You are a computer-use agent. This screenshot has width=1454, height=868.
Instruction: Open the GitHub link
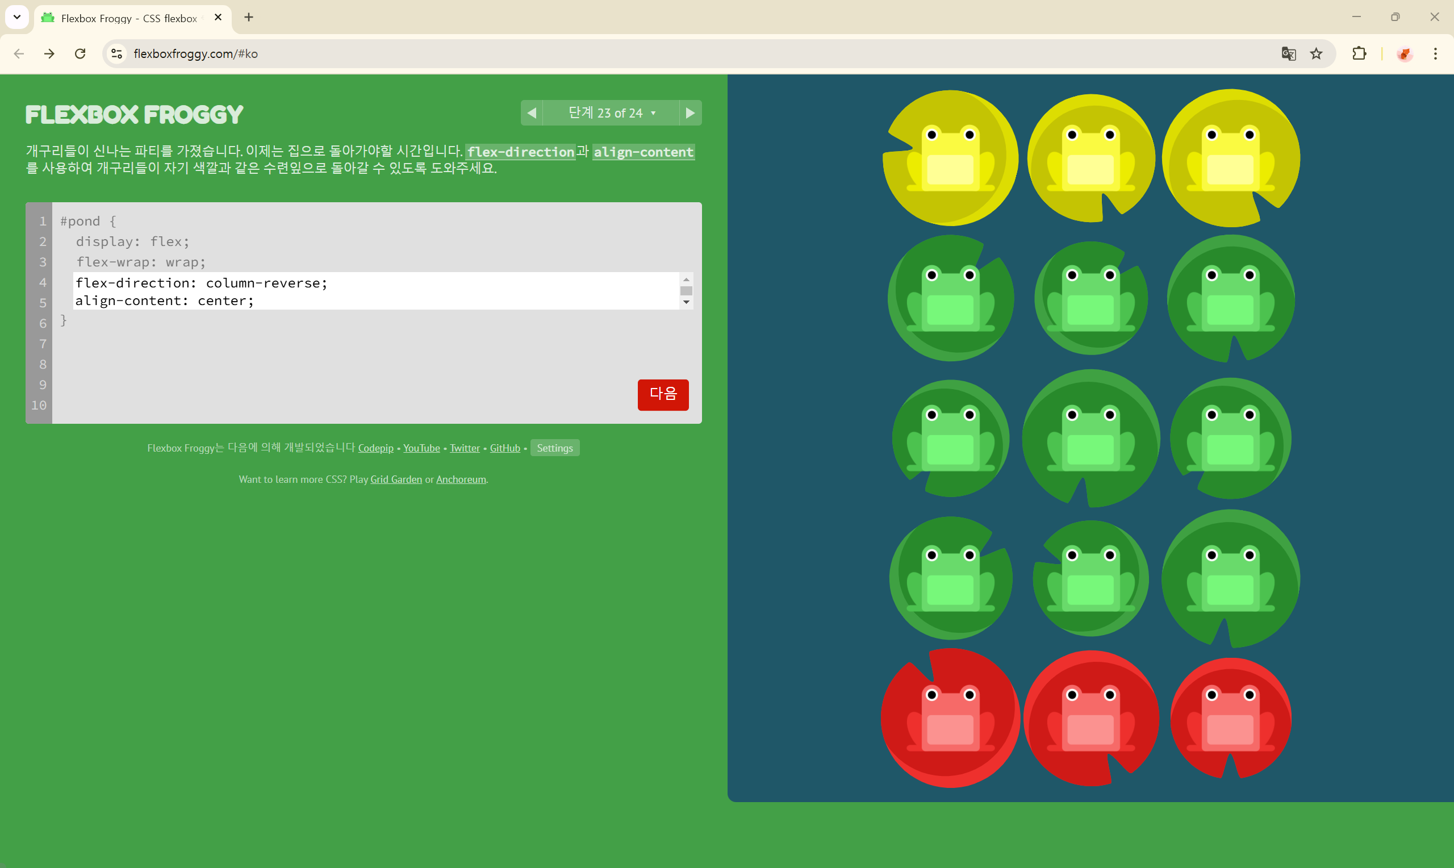click(x=504, y=448)
